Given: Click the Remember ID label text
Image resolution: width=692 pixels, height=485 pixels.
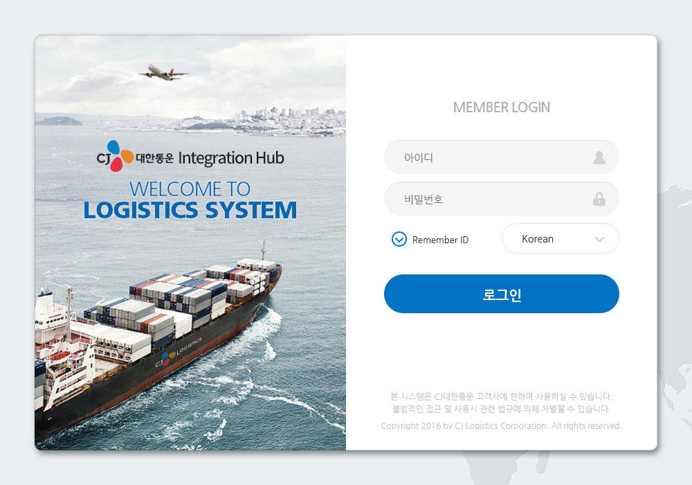Looking at the screenshot, I should [440, 240].
